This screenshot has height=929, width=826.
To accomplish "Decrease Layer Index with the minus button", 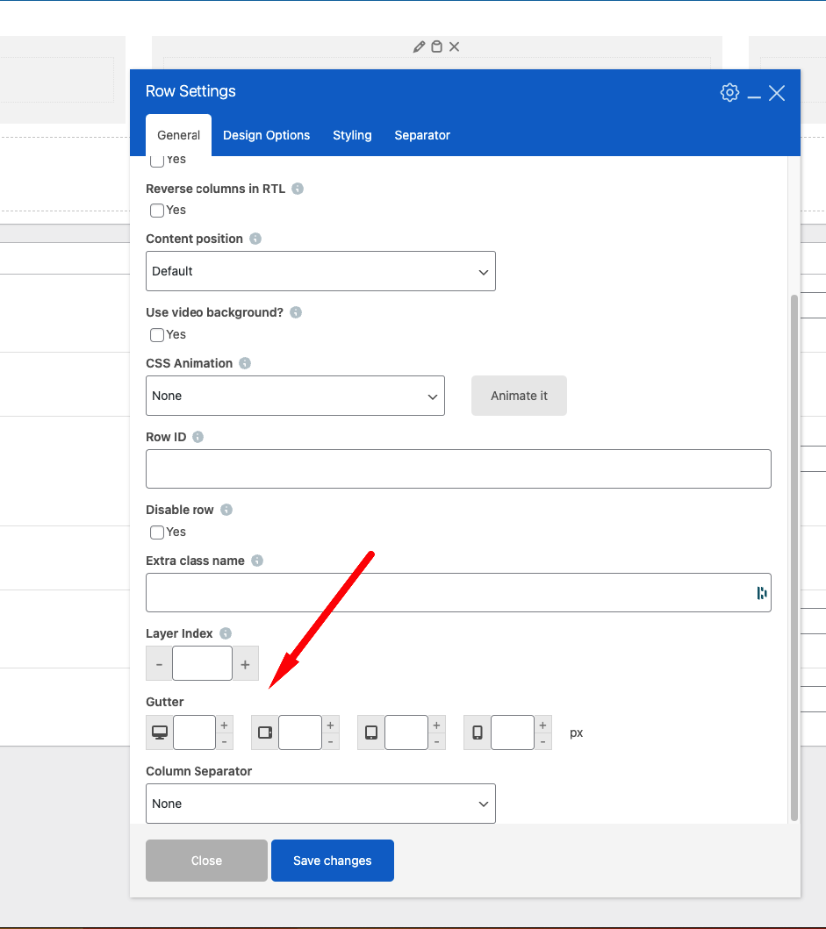I will [x=159, y=663].
